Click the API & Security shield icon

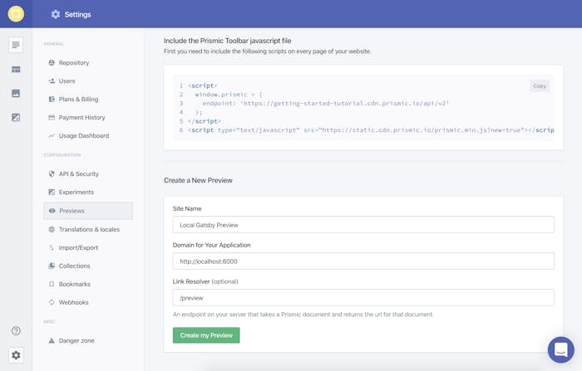point(52,173)
